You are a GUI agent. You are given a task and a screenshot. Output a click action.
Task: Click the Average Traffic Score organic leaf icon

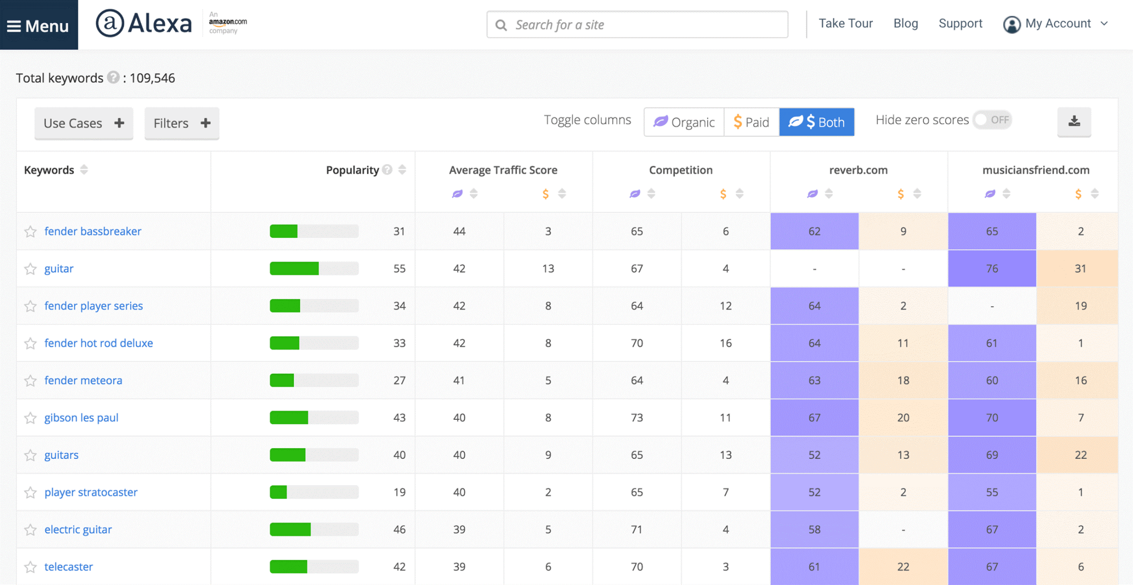(457, 193)
